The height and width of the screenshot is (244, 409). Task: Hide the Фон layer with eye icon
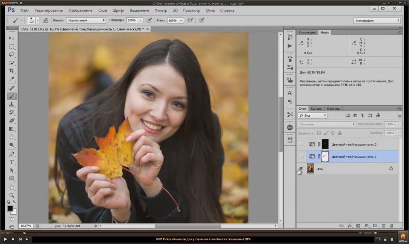(301, 168)
